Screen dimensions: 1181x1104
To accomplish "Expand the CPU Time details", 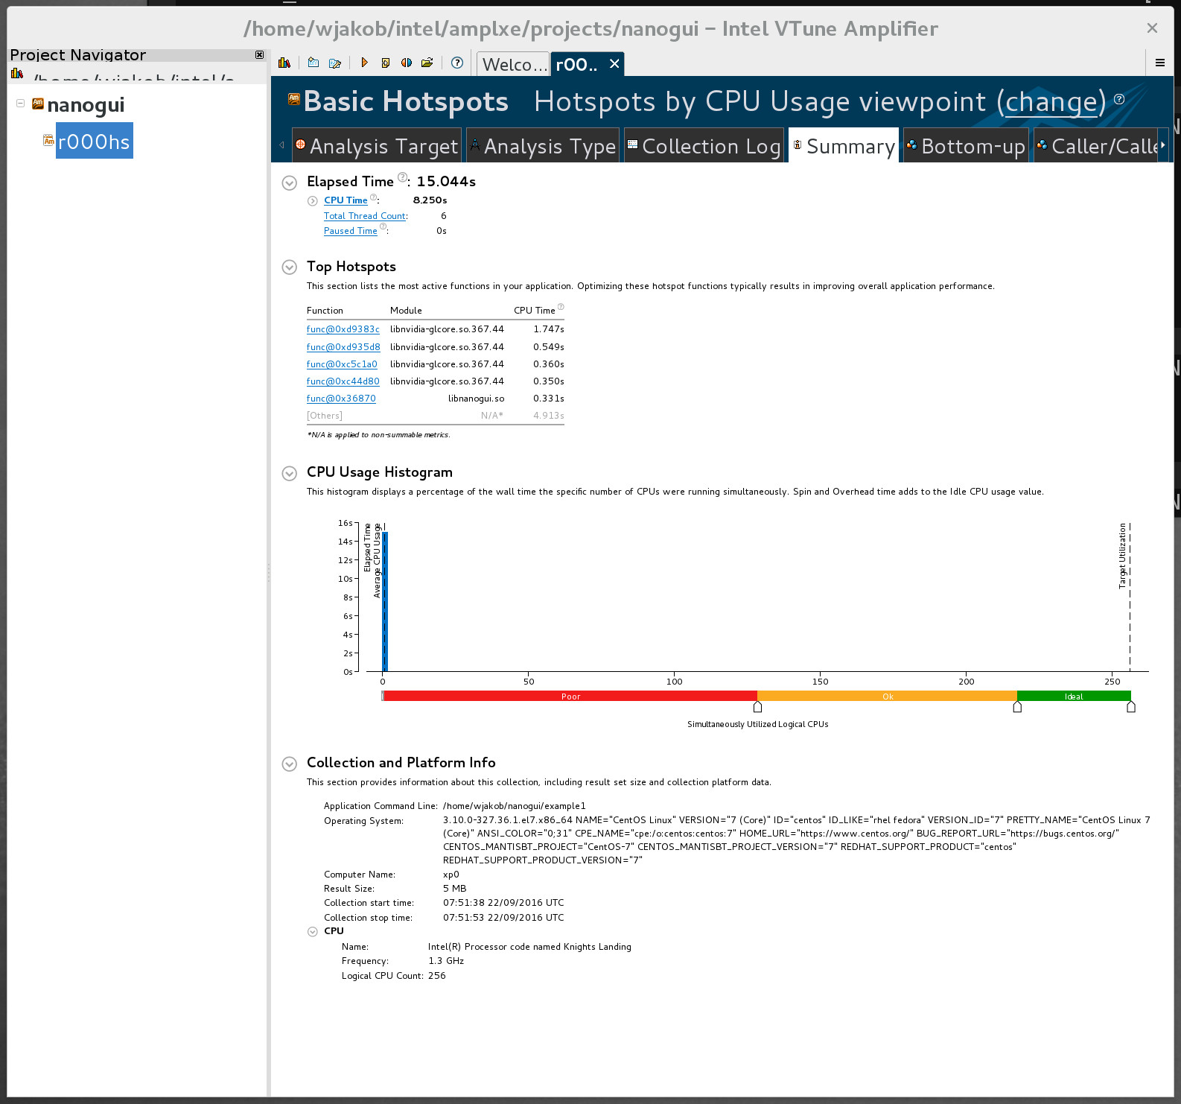I will (x=313, y=201).
